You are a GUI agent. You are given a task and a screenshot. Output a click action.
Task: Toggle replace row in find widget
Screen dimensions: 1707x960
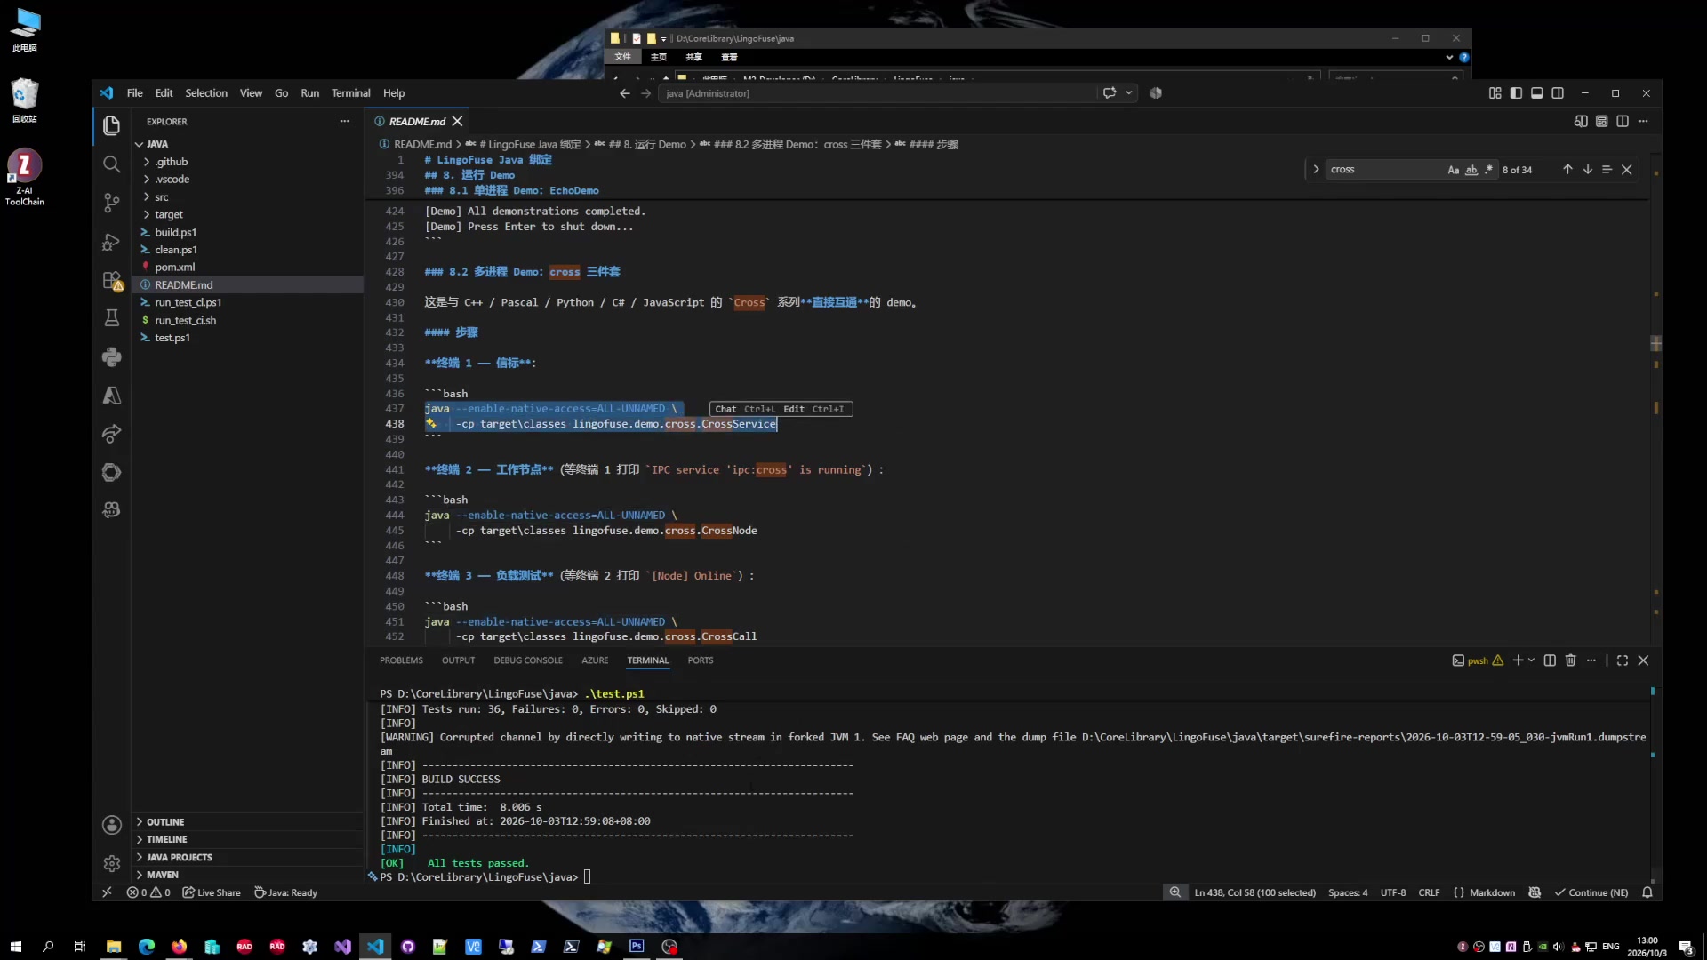[1316, 170]
